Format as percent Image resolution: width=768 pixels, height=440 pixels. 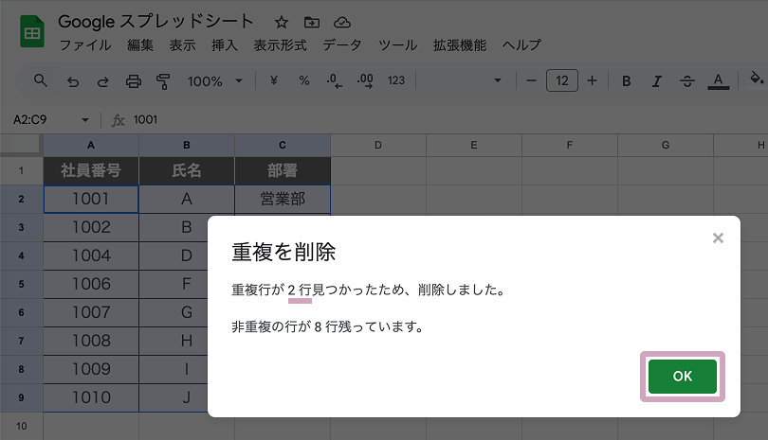click(304, 80)
